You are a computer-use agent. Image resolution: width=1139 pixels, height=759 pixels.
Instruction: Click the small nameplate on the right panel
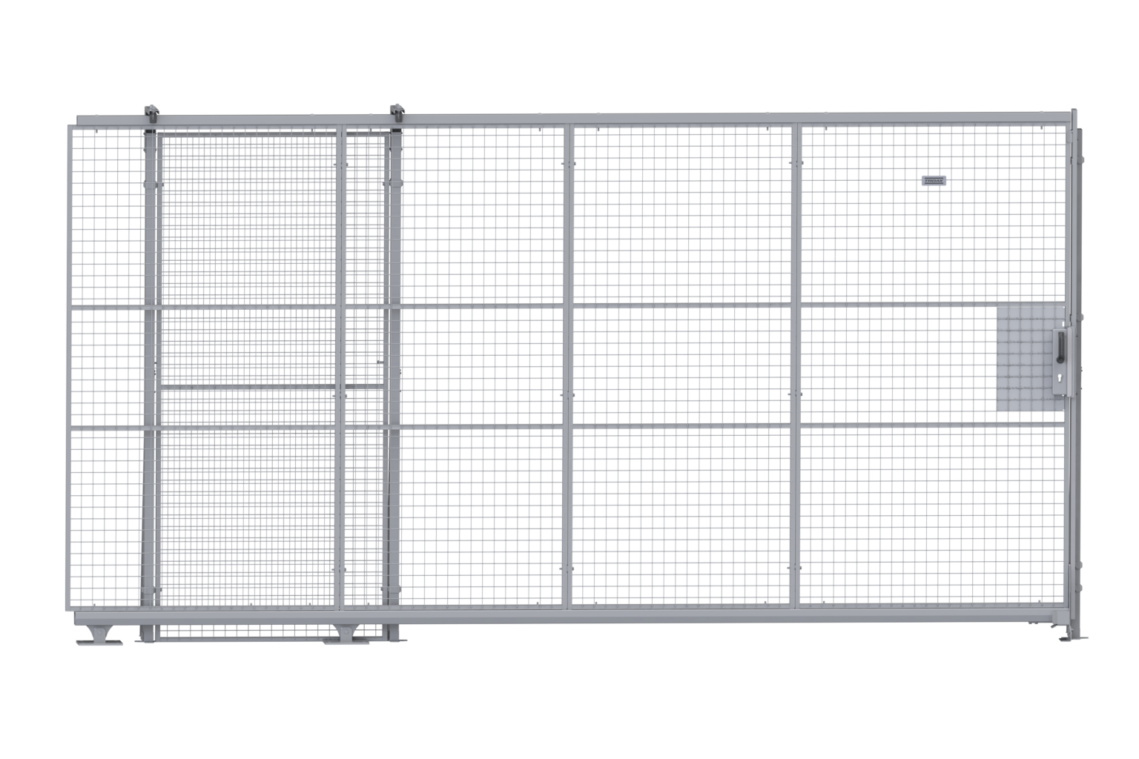click(x=933, y=180)
